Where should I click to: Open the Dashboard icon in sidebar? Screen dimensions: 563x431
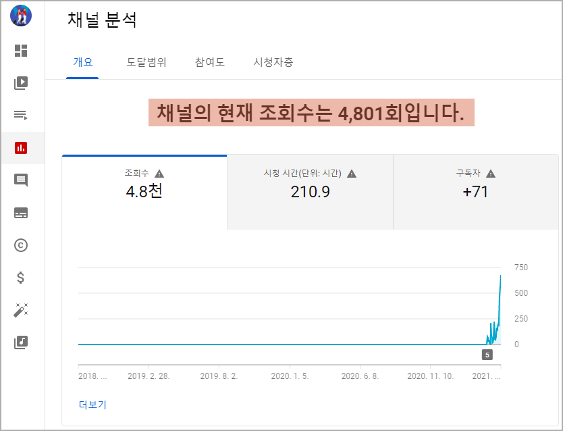point(21,51)
